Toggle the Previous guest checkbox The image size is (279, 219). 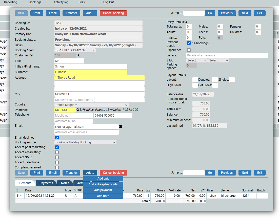(189, 43)
